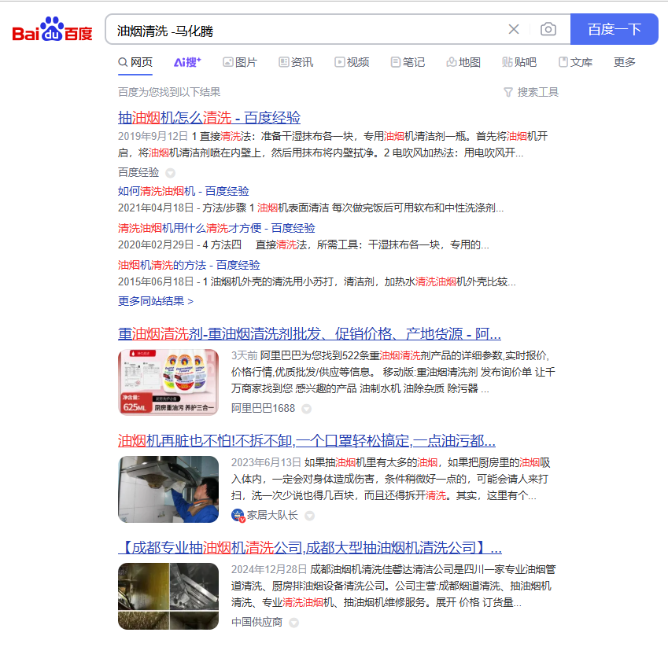Switch to the 资讯 tab
668x647 pixels.
[296, 62]
